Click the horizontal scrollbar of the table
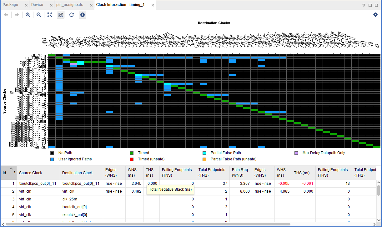The width and height of the screenshot is (382, 227). point(148,224)
